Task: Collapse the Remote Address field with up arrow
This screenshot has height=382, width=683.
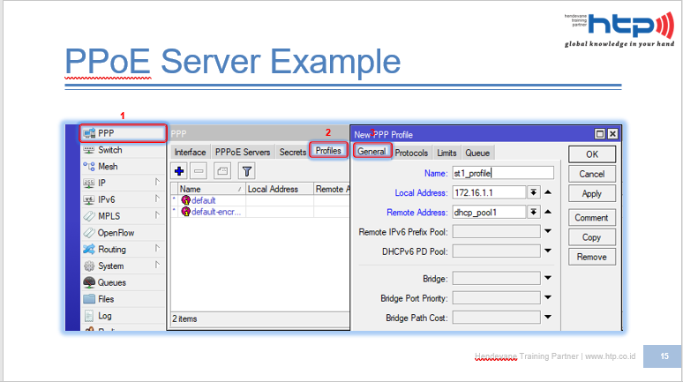Action: (x=548, y=212)
